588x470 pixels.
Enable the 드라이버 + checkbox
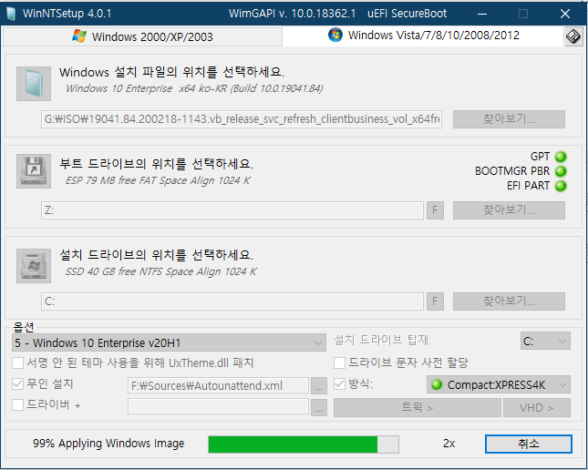coord(17,404)
